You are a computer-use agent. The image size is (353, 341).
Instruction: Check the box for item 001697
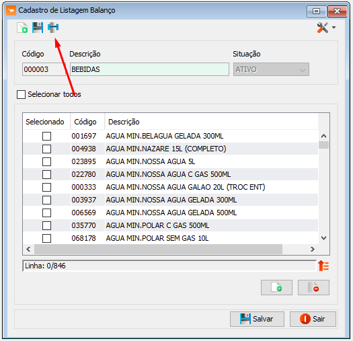(x=46, y=136)
